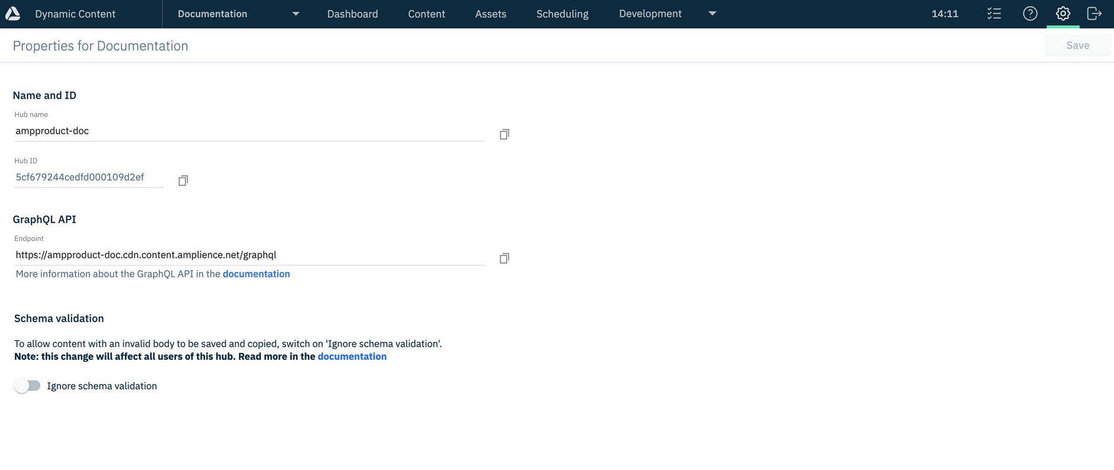Expand the Development menu arrow
Screen dimensions: 1114x470
click(x=712, y=14)
